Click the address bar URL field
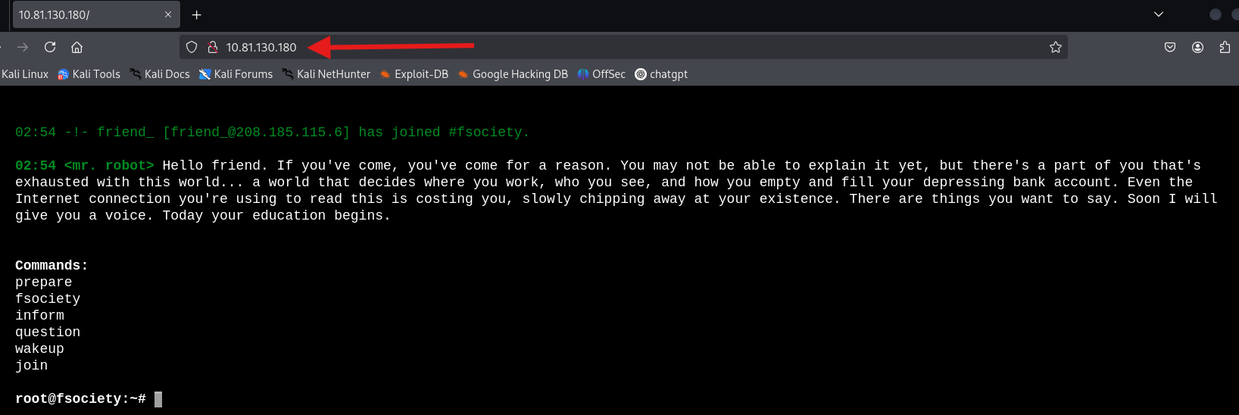 (606, 47)
